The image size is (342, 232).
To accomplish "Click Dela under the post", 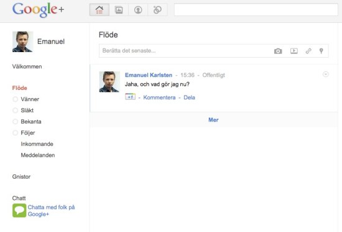I will (x=189, y=97).
